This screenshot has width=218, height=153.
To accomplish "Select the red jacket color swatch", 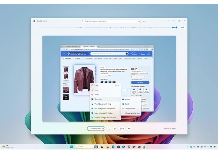I will pyautogui.click(x=114, y=82).
